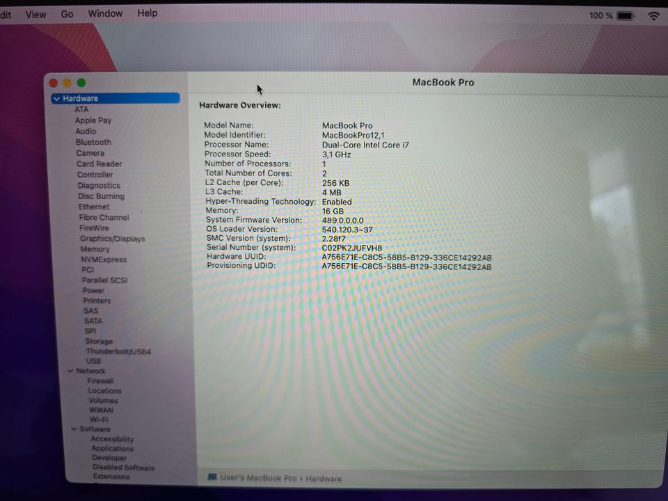Click Hardware in the path bar

(324, 479)
